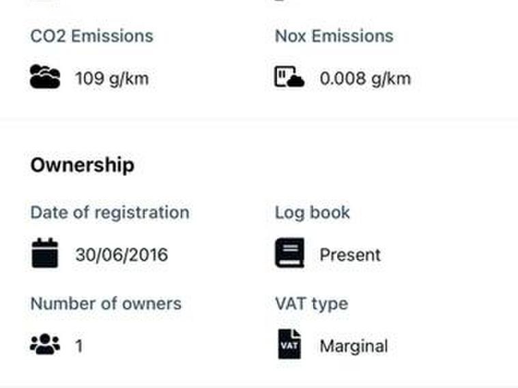518x388 pixels.
Task: Click the Marginal VAT type value
Action: coord(354,346)
